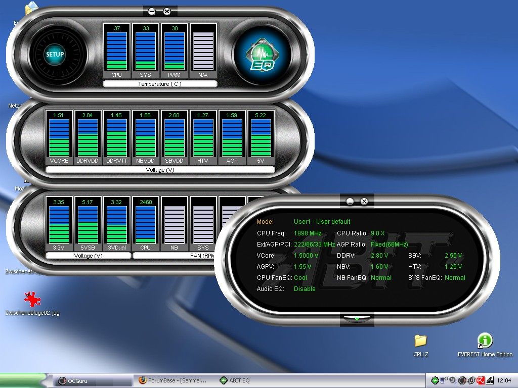The image size is (518, 388).
Task: Click the NB fan gauge
Action: [175, 224]
